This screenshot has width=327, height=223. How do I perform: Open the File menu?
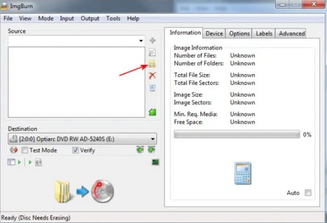(8, 18)
